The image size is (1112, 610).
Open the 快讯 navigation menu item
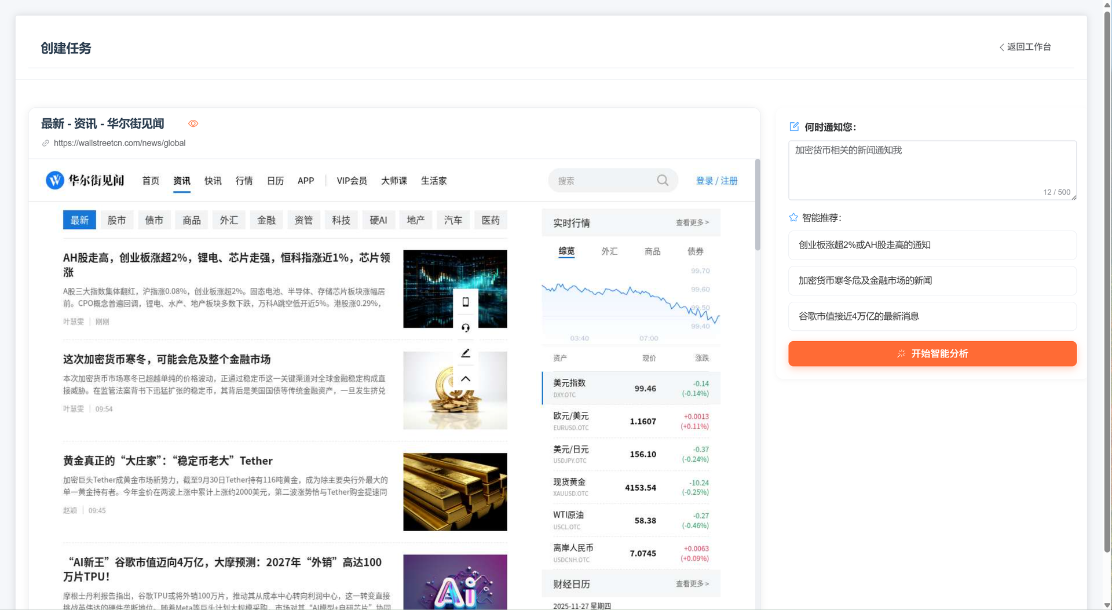click(213, 181)
